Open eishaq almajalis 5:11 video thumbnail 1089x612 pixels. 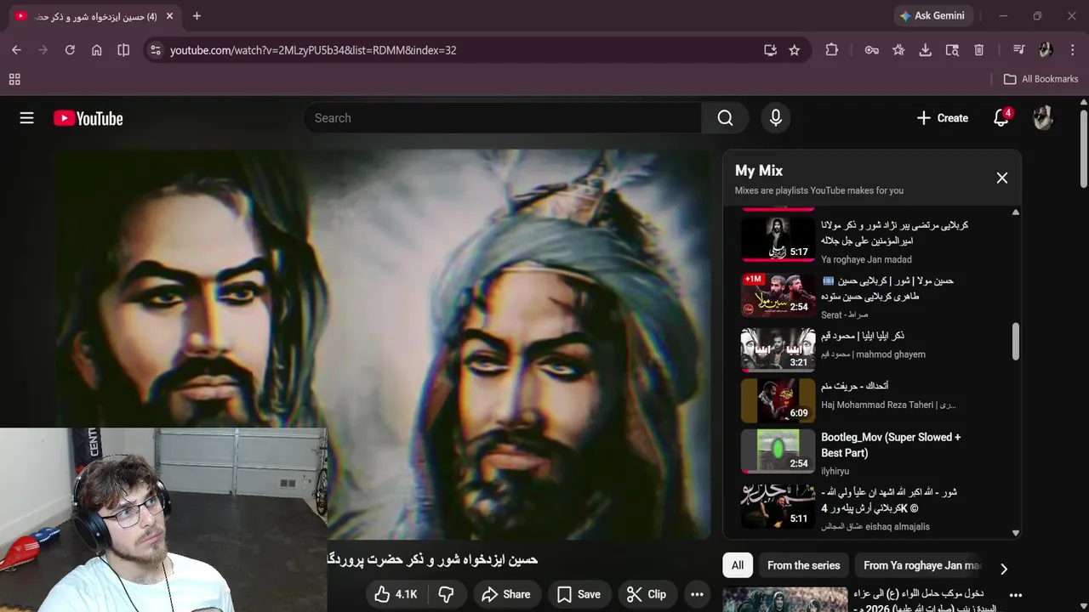[778, 506]
